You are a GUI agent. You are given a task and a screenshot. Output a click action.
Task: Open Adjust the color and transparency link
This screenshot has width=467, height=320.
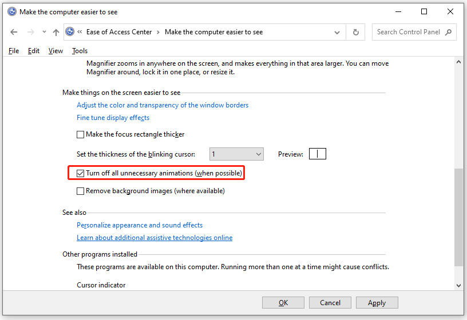coord(163,105)
